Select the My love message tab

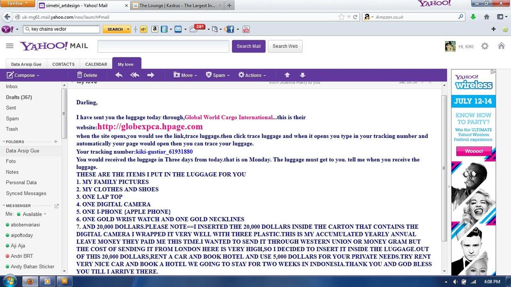(126, 64)
